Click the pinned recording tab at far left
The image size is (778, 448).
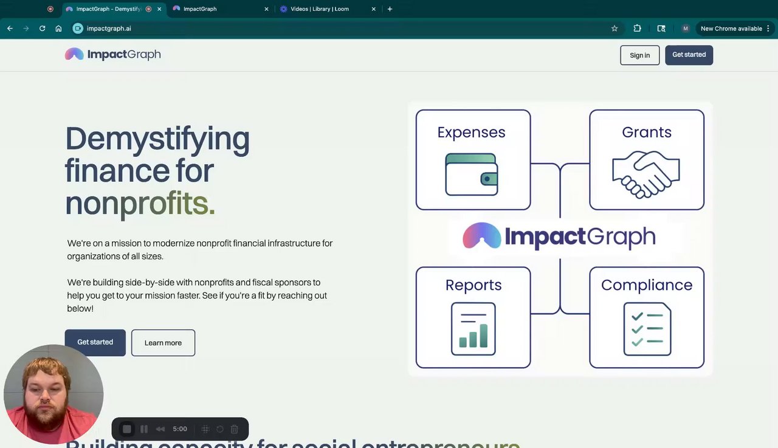tap(50, 9)
